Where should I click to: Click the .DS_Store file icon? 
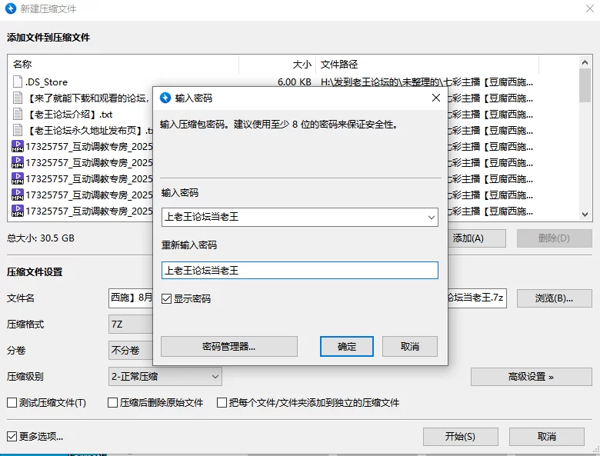pos(18,82)
